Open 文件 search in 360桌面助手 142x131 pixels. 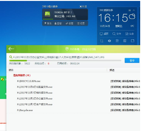click(x=117, y=34)
